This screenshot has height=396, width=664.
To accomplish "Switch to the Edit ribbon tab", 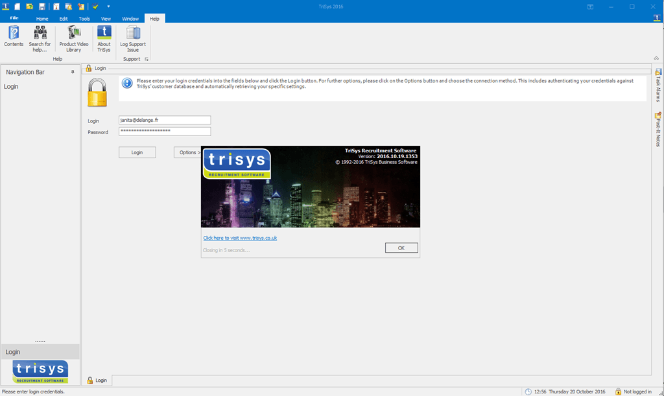I will (64, 19).
